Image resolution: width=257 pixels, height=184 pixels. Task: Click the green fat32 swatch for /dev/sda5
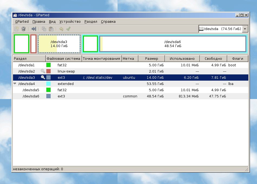(48, 90)
